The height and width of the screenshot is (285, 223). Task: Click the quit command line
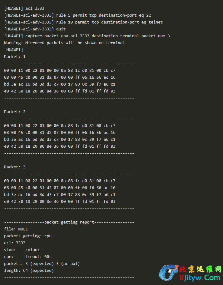tap(35, 29)
